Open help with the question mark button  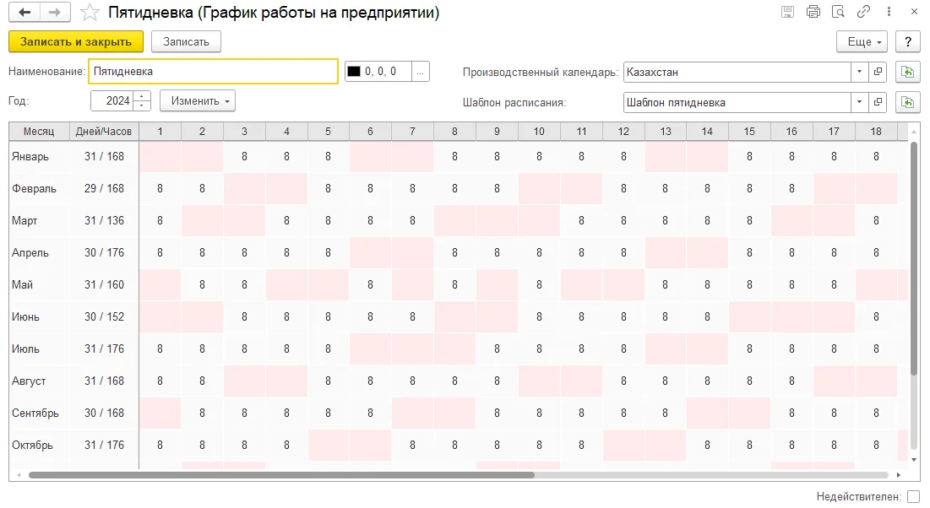908,41
